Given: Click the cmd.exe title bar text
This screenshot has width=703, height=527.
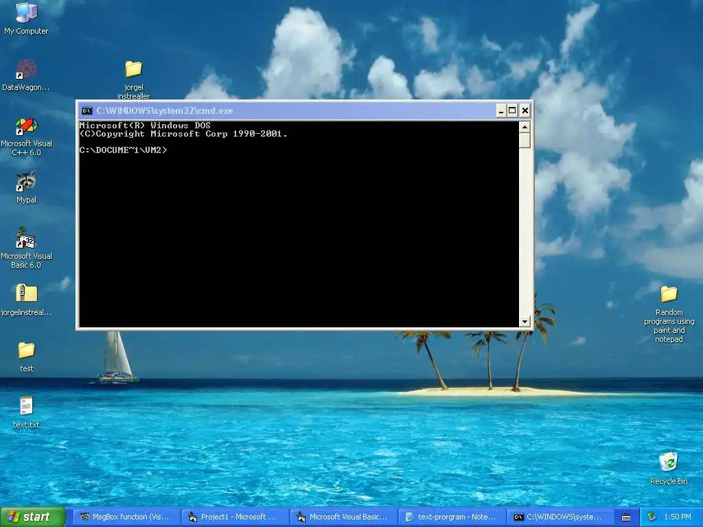Looking at the screenshot, I should (165, 110).
